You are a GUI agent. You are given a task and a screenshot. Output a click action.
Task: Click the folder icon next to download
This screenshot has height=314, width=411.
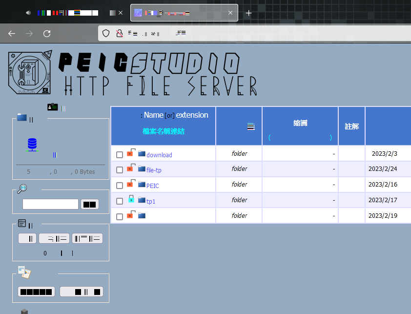pos(142,153)
